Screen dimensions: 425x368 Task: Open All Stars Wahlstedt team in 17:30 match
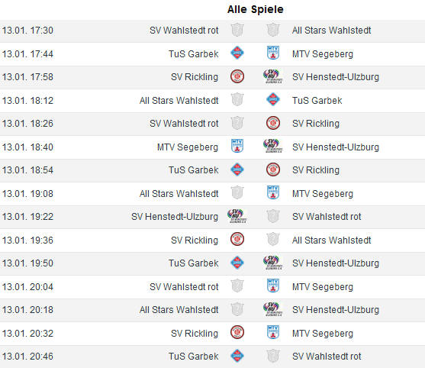pyautogui.click(x=331, y=31)
